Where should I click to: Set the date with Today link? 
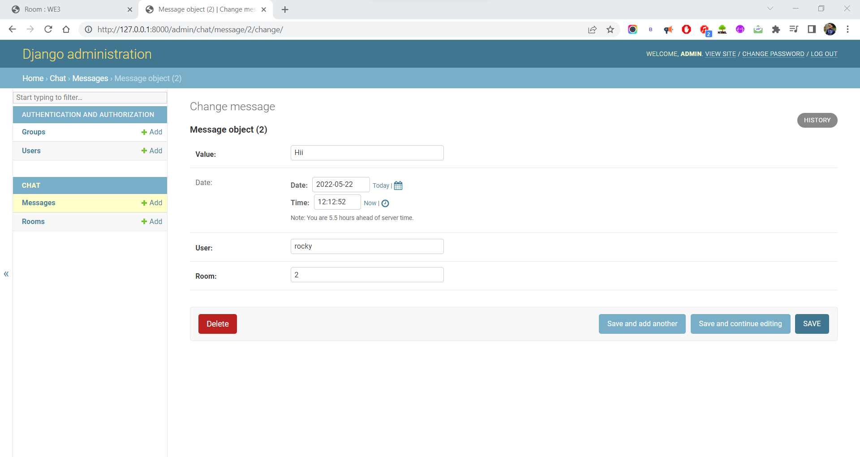pos(381,185)
